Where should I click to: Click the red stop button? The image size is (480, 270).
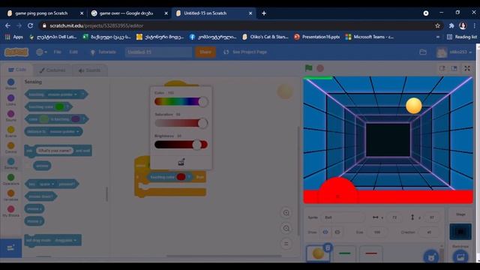pos(320,68)
